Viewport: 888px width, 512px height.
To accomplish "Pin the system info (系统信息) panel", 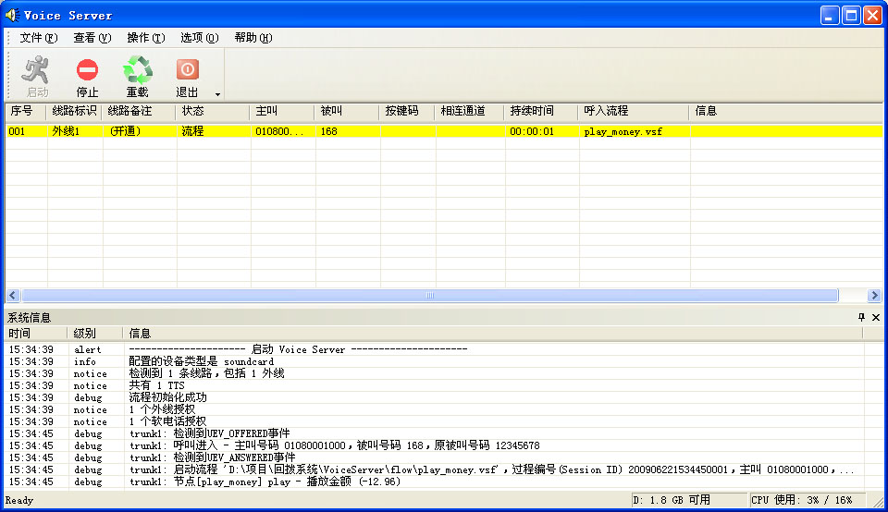I will coord(861,317).
